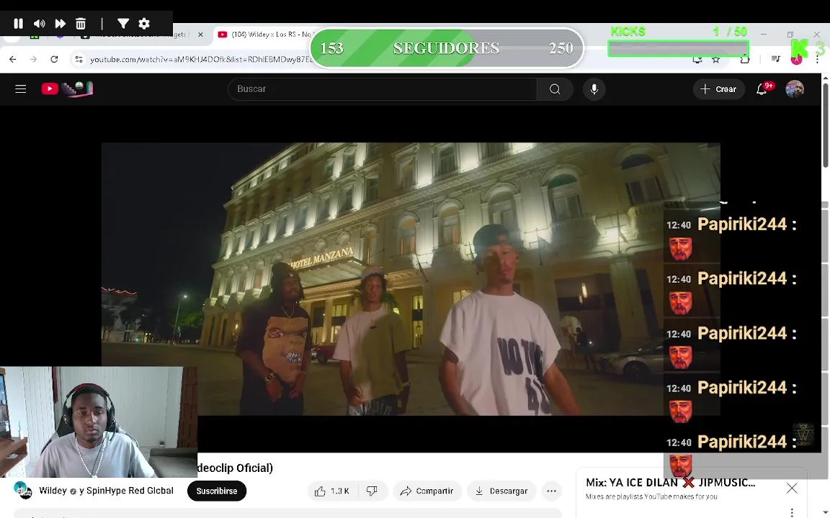Go back with browser back arrow

pos(13,59)
